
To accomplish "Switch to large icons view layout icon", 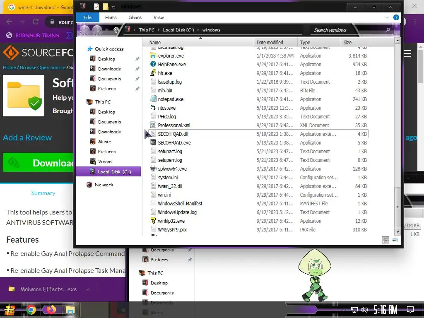I will (395, 240).
